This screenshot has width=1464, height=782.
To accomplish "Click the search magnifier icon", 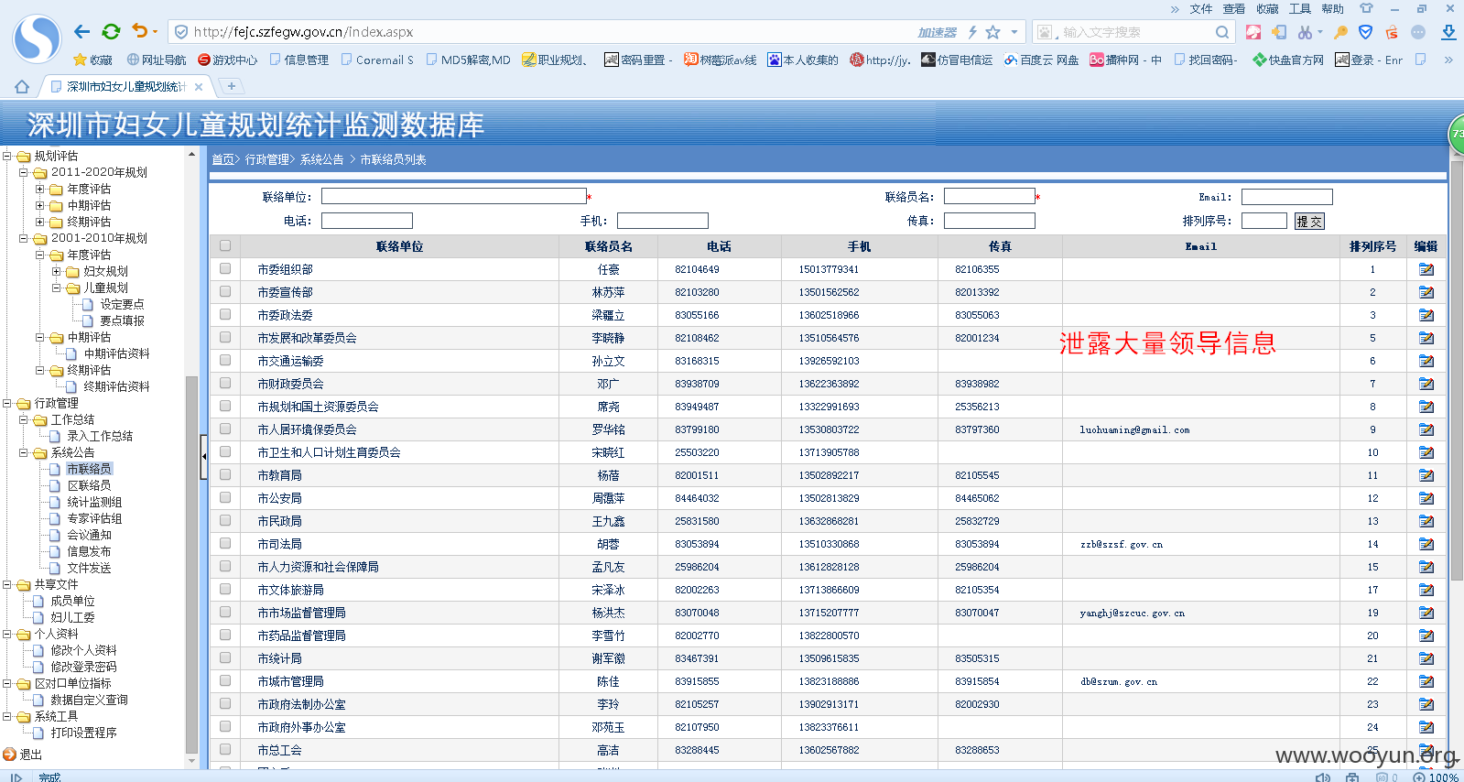I will coord(1222,32).
